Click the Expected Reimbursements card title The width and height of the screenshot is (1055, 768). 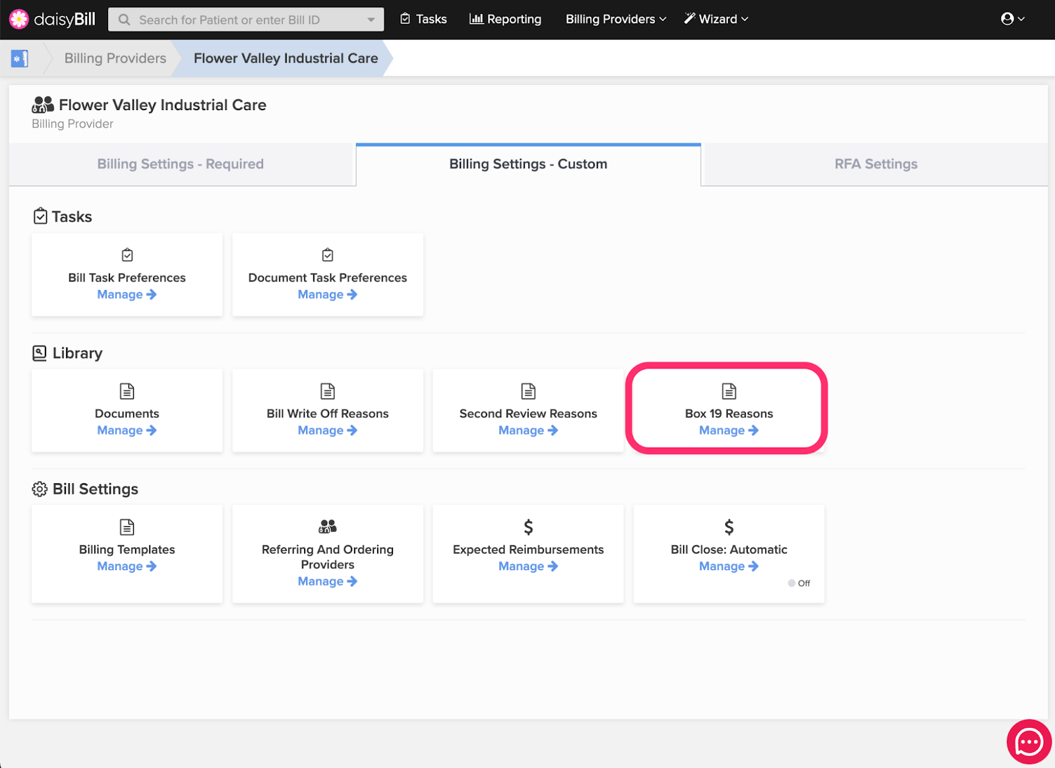[528, 550]
